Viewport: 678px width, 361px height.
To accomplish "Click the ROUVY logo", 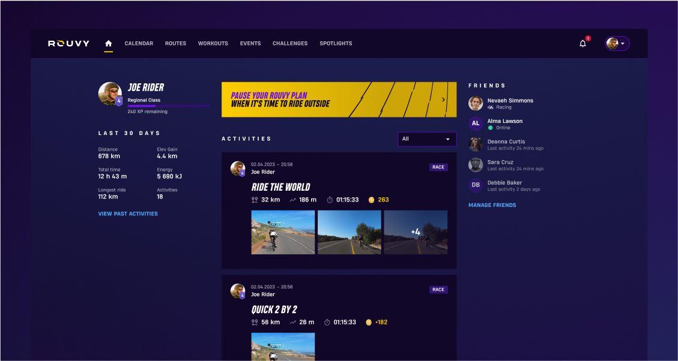I will 68,44.
